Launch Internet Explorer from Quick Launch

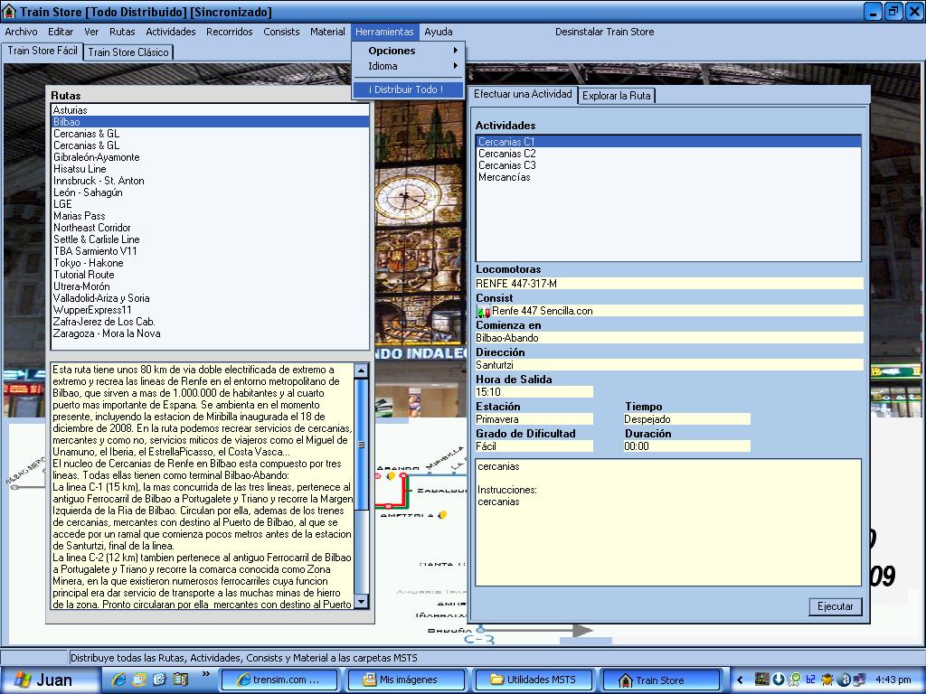pyautogui.click(x=118, y=680)
